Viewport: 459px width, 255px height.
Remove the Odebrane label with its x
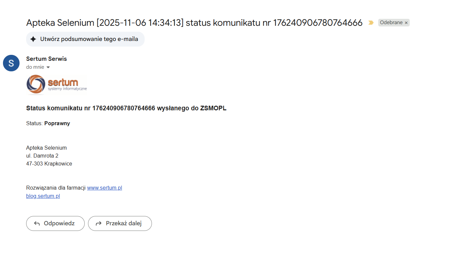pos(406,23)
